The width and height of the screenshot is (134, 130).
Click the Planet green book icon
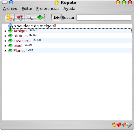[x=10, y=51]
